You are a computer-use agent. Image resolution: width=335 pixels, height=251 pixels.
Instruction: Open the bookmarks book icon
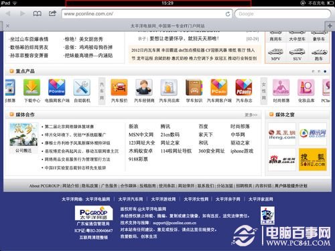point(37,13)
